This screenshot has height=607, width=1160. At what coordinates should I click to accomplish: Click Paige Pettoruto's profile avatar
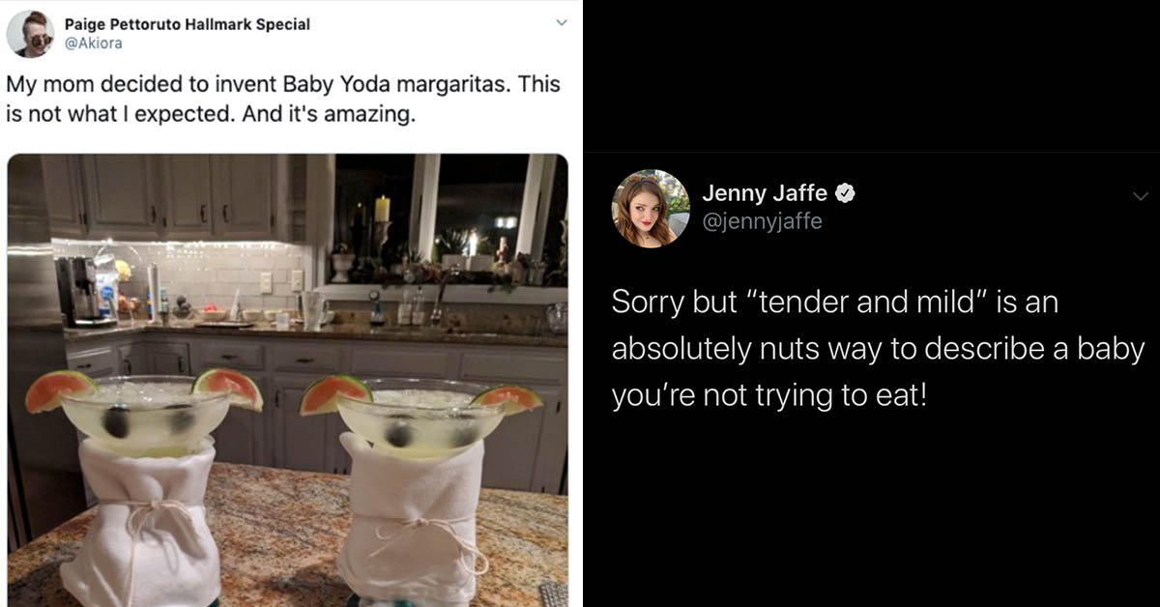click(30, 34)
